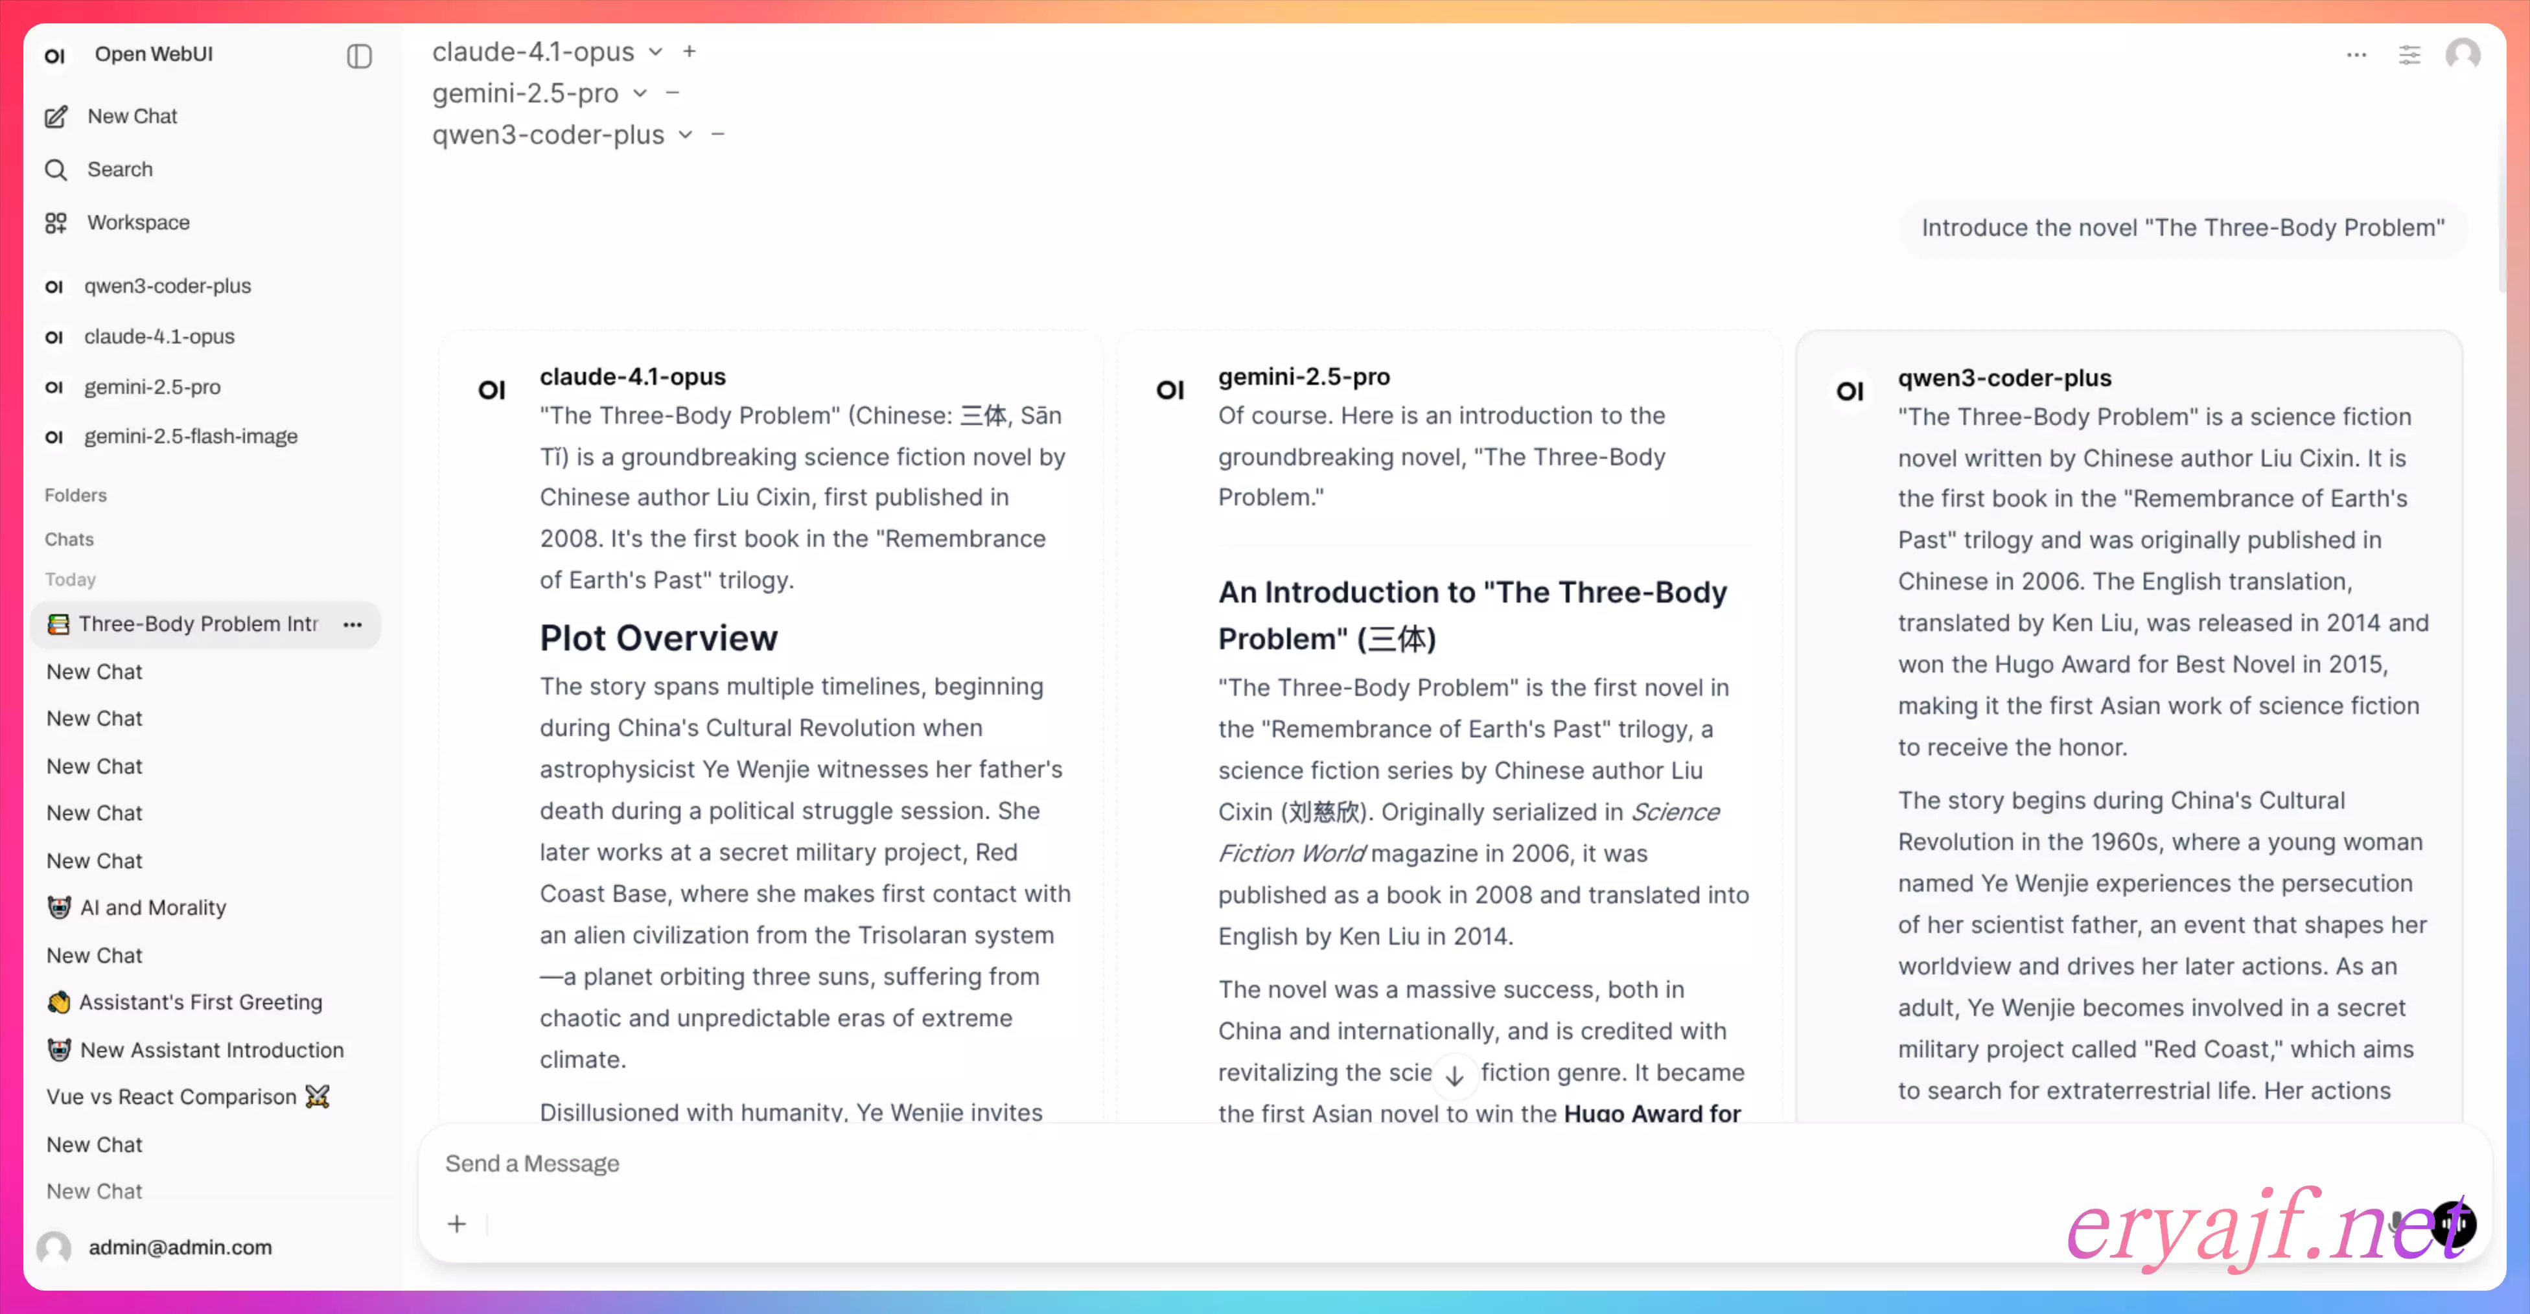This screenshot has height=1314, width=2530.
Task: Expand the claude-4.1-opus model dropdown
Action: (656, 52)
